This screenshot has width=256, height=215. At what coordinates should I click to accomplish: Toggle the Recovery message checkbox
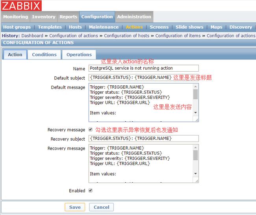click(91, 129)
